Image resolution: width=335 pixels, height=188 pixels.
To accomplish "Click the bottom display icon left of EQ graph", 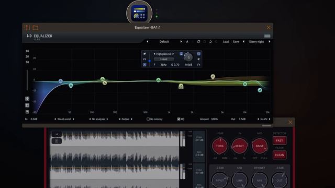I will (27, 112).
